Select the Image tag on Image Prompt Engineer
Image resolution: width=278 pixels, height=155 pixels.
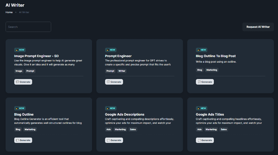(x=19, y=71)
